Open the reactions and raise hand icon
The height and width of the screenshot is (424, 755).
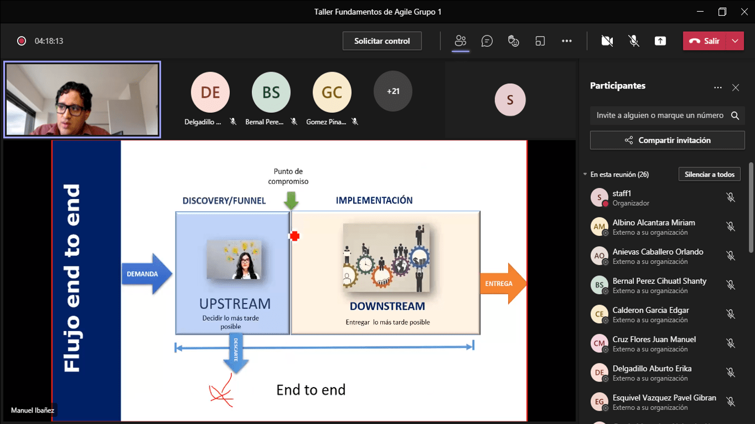click(x=513, y=41)
